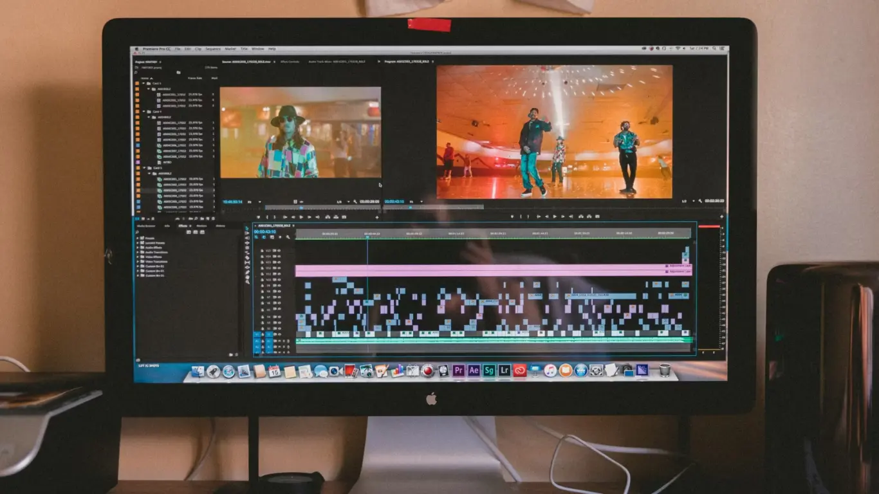
Task: Expand Lumetri Presets folder
Action: tap(138, 243)
